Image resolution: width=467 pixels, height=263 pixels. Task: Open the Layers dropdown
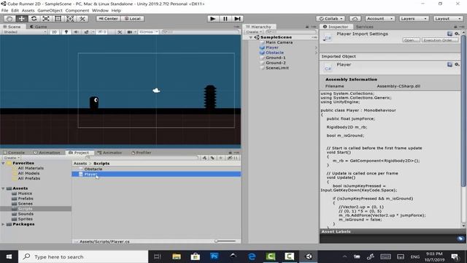pos(414,18)
